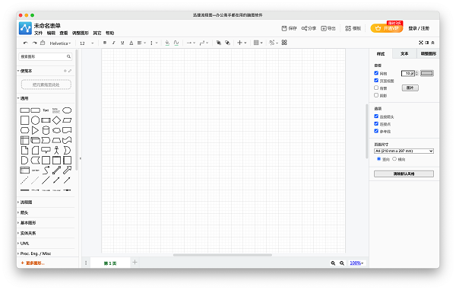Select the 第1页 page tab

(110, 263)
